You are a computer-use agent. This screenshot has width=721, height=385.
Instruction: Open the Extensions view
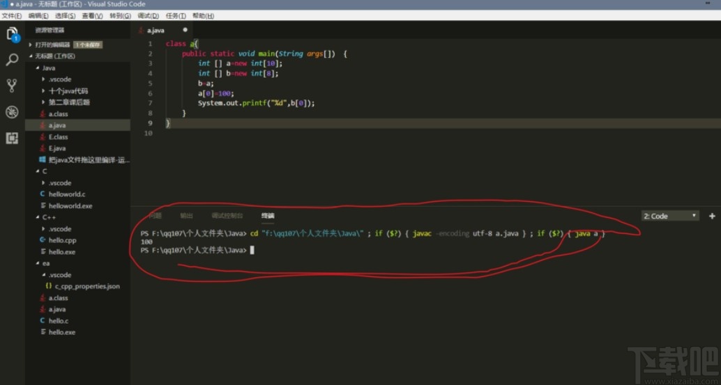click(x=13, y=138)
